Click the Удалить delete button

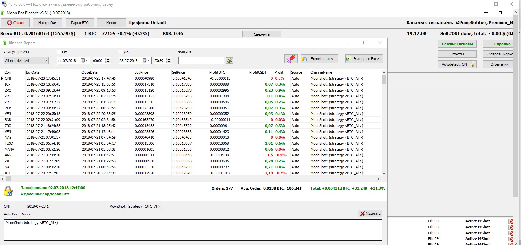[x=370, y=214]
